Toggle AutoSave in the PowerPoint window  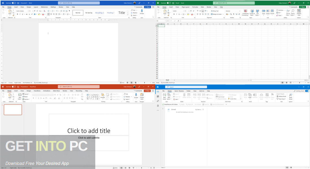(x=14, y=87)
